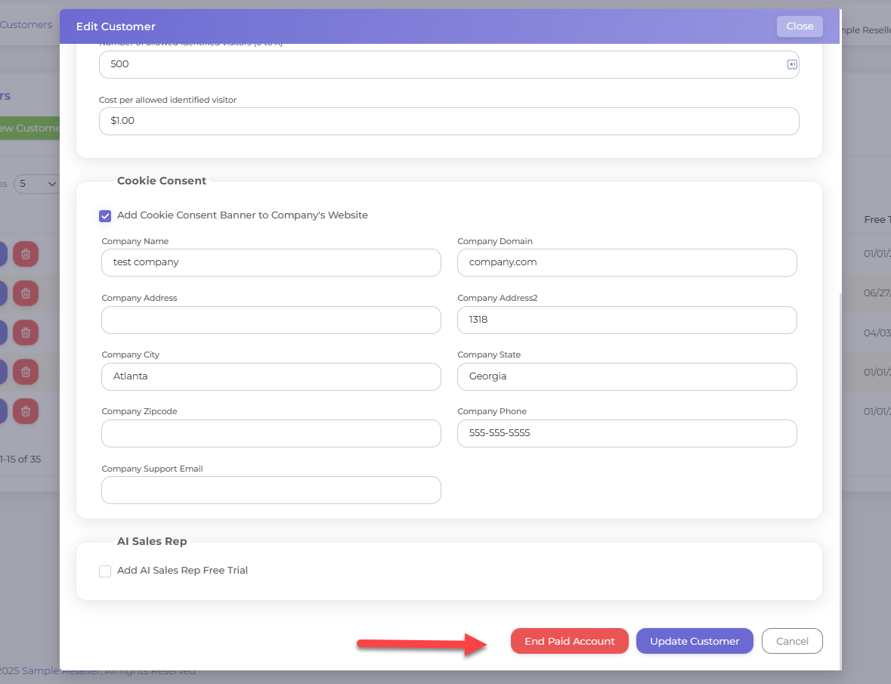Click the Company Support Email field
Image resolution: width=891 pixels, height=684 pixels.
point(271,490)
